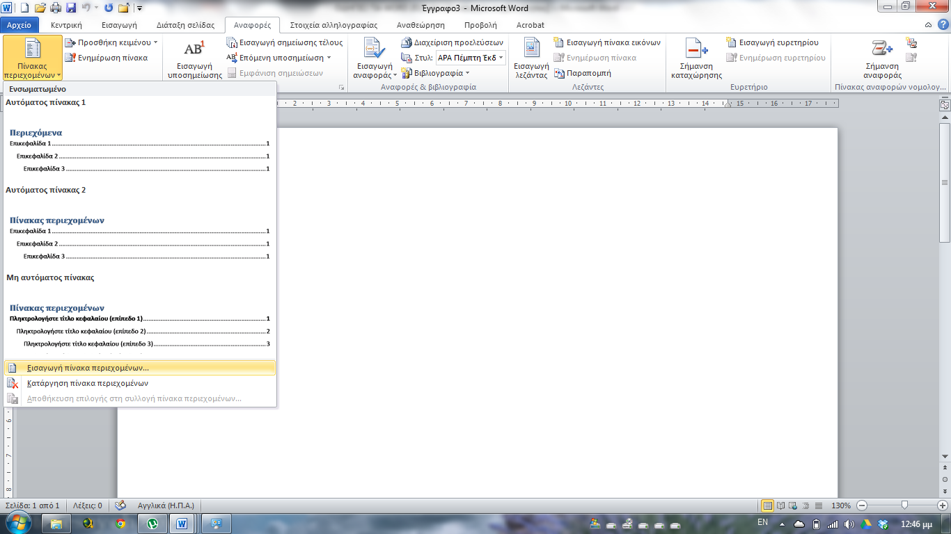Click Ενημέρωση πίνακα in table of contents group

tap(107, 58)
